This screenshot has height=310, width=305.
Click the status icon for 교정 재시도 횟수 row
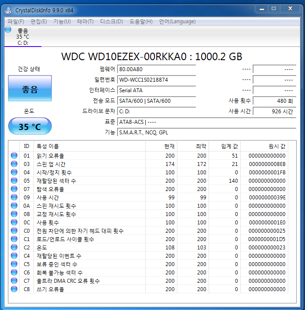14,214
